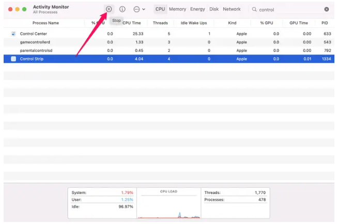
Task: Click the search field containing 'control'
Action: [290, 9]
